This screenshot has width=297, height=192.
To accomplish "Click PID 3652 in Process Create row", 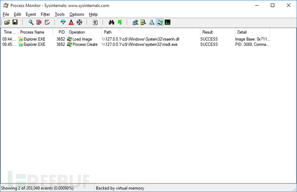I will (x=61, y=44).
